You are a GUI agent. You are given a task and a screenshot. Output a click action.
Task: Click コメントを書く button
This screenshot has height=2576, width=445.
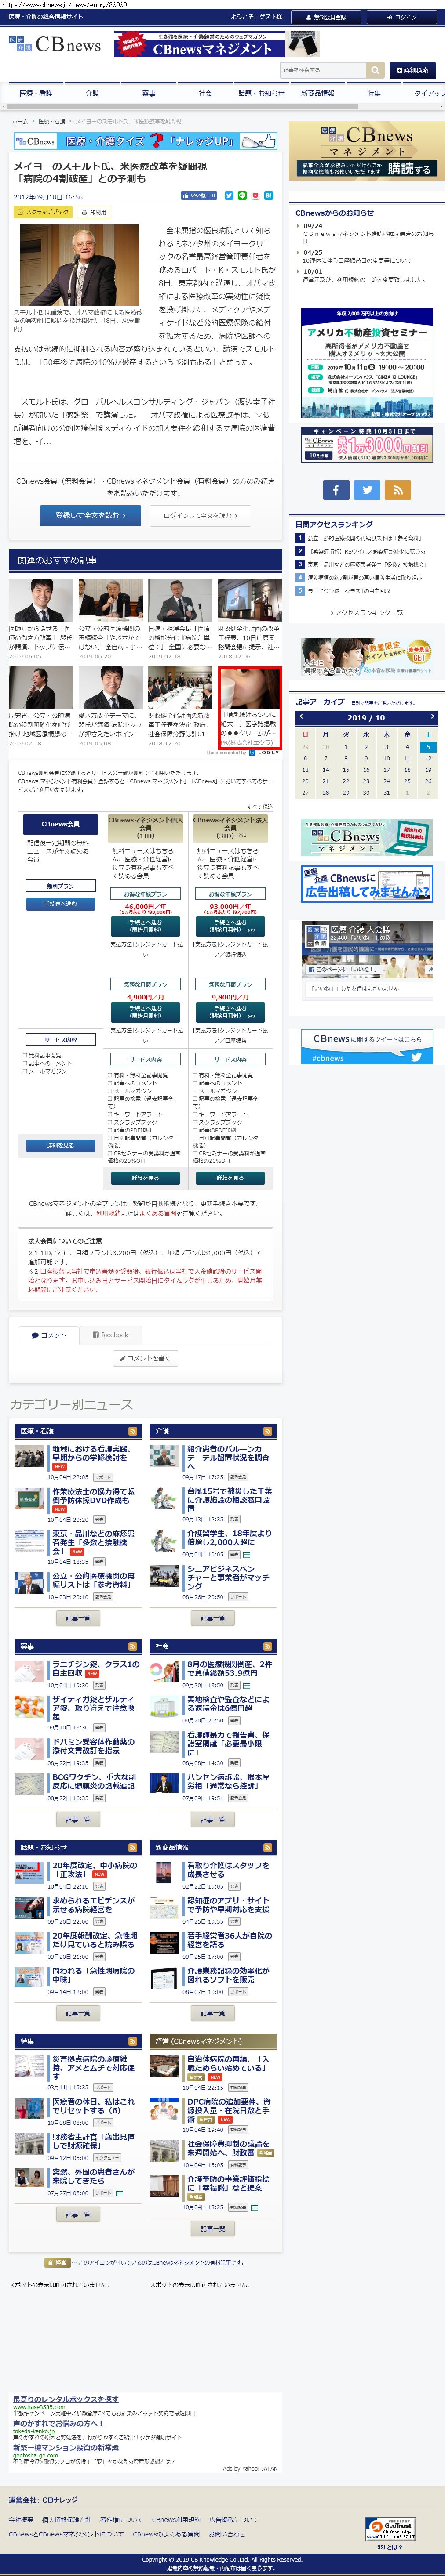145,1358
